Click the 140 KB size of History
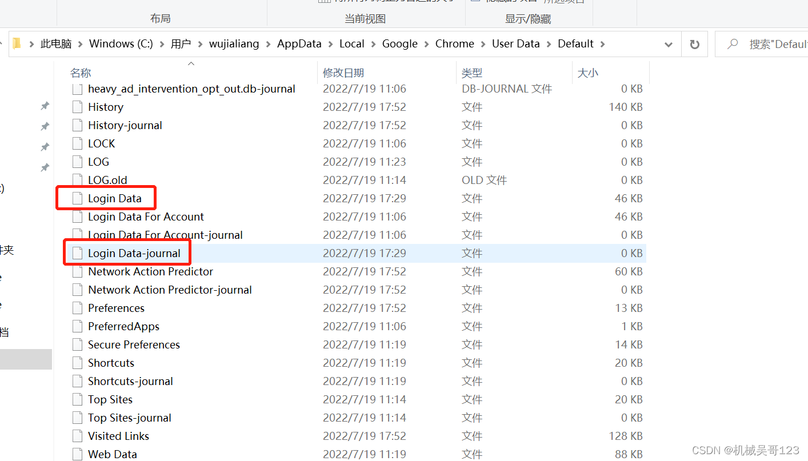Image resolution: width=808 pixels, height=461 pixels. [x=626, y=107]
